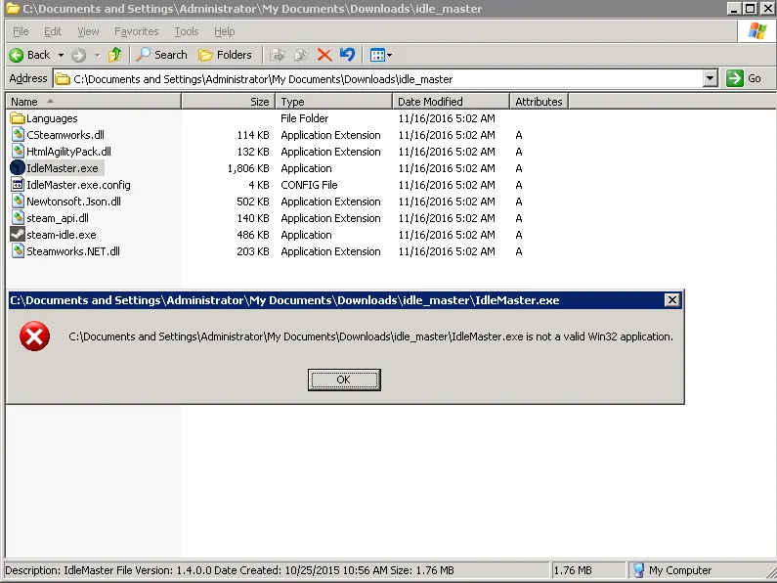Click inside the Address bar path field
Screen dimensions: 777x583
(x=379, y=79)
